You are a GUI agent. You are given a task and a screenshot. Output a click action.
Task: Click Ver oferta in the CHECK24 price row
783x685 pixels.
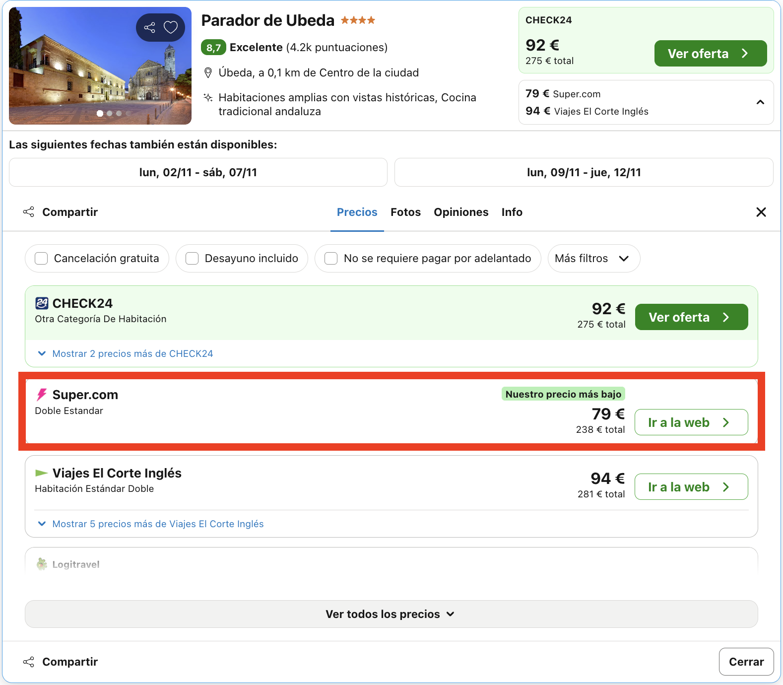[691, 317]
